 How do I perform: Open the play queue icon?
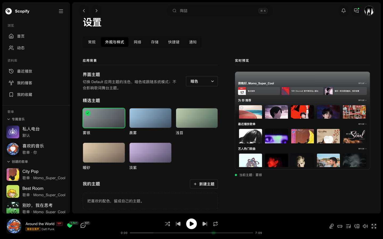click(x=348, y=226)
